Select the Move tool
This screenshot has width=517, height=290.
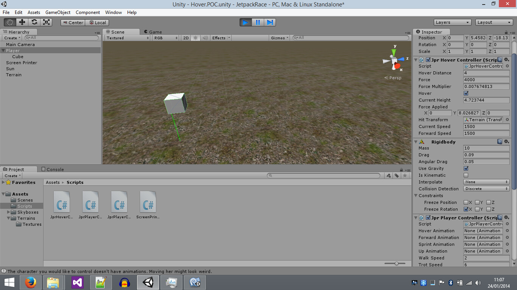click(22, 22)
